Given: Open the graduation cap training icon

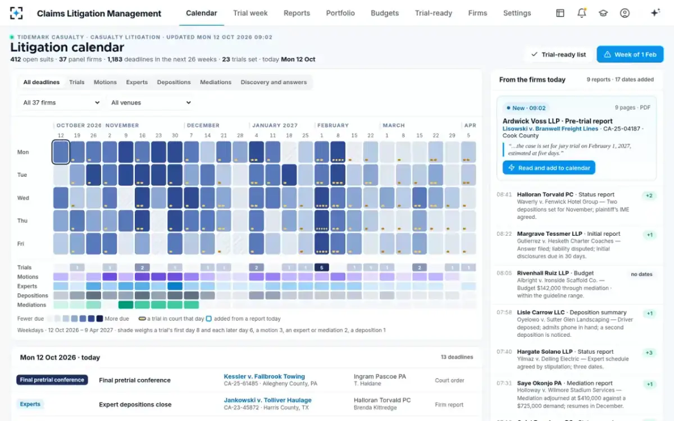Looking at the screenshot, I should tap(603, 13).
